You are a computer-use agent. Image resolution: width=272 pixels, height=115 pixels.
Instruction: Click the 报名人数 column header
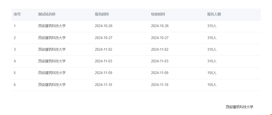[214, 14]
